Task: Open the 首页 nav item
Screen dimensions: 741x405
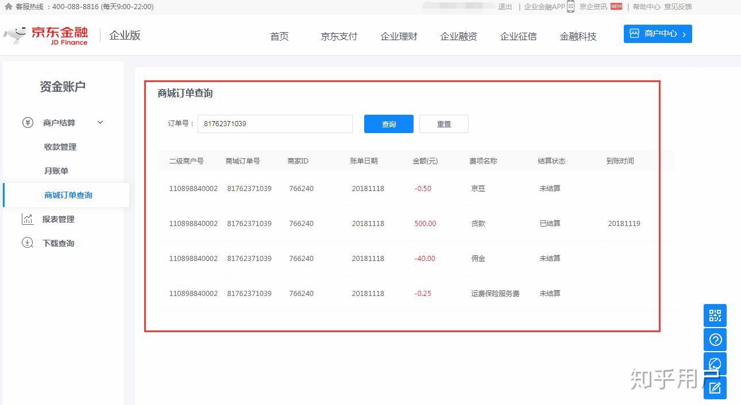Action: [279, 36]
